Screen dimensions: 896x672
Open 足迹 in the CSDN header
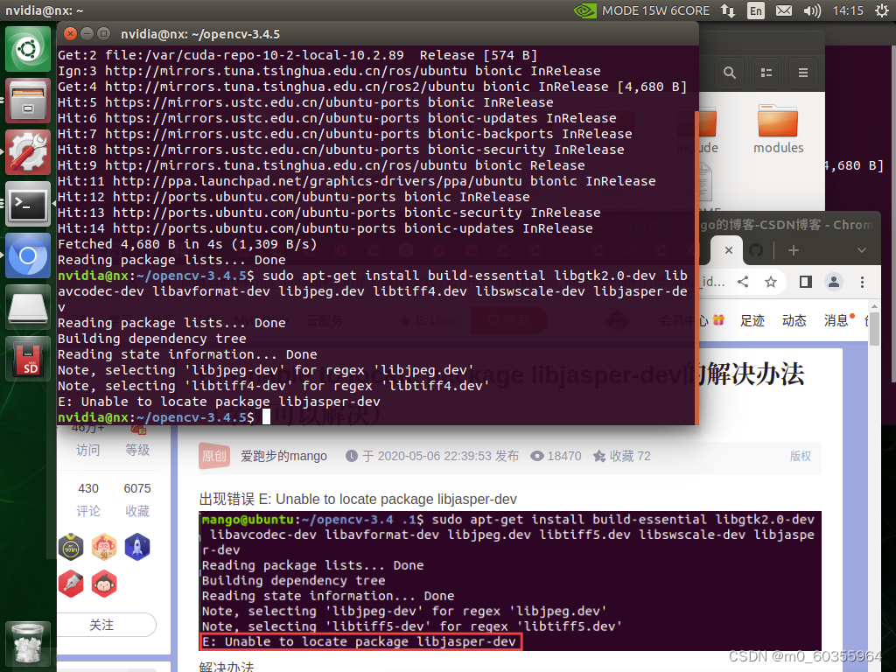point(752,320)
